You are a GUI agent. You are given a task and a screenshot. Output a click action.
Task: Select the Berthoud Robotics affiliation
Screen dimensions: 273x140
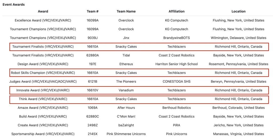[x=176, y=108]
